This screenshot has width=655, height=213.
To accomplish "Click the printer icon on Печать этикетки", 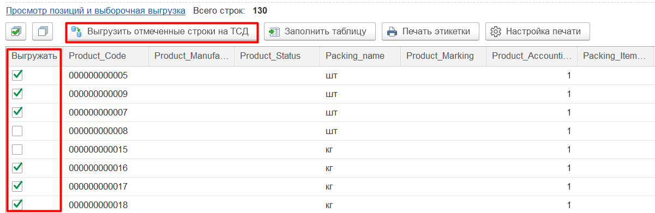I will (x=392, y=32).
